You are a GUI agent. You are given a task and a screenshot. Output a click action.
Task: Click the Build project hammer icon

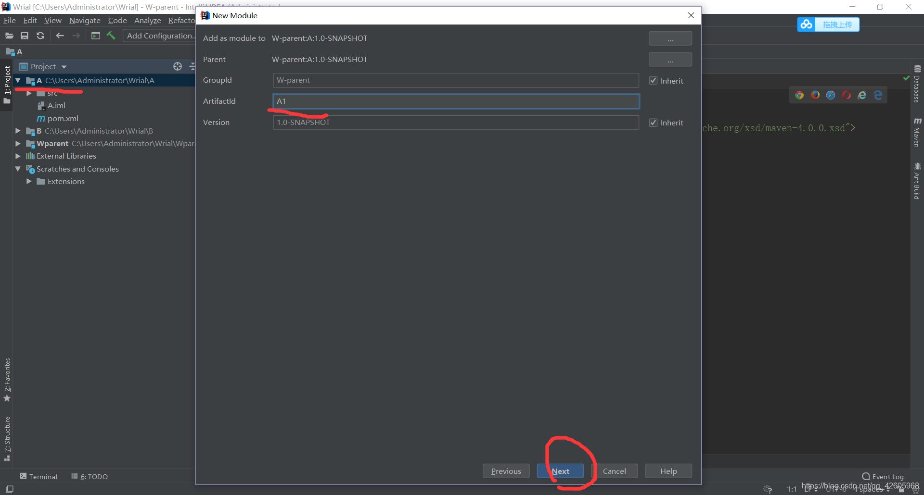111,36
